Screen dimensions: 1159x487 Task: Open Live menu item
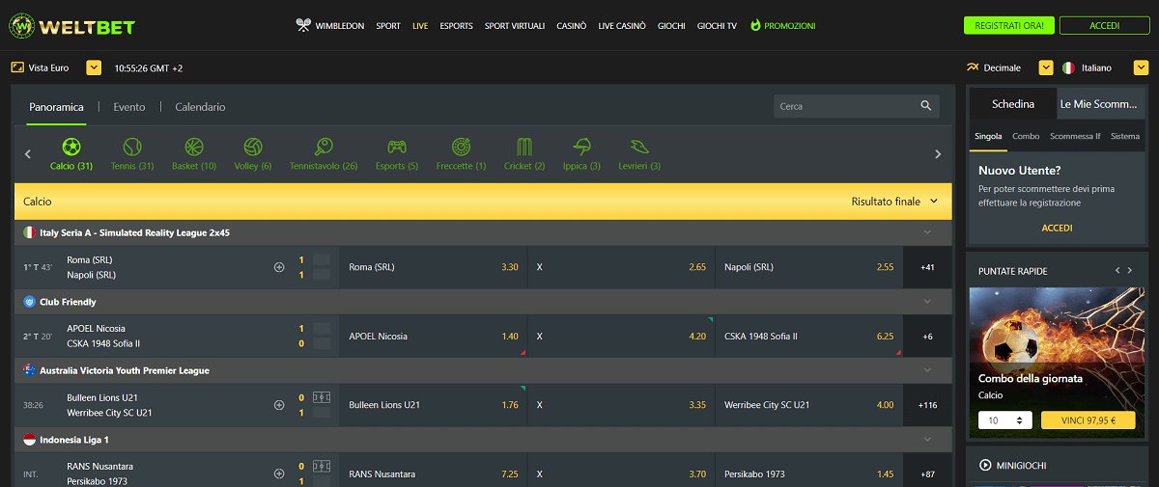click(x=420, y=26)
